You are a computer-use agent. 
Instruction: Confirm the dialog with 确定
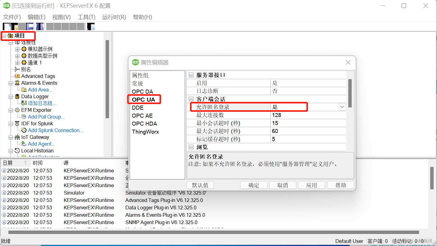pyautogui.click(x=254, y=185)
